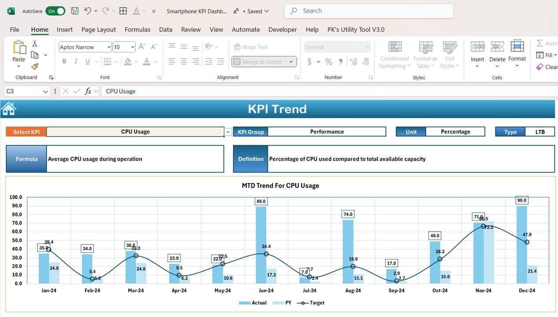Open the Insert Function fx icon
The height and width of the screenshot is (317, 558).
[88, 91]
